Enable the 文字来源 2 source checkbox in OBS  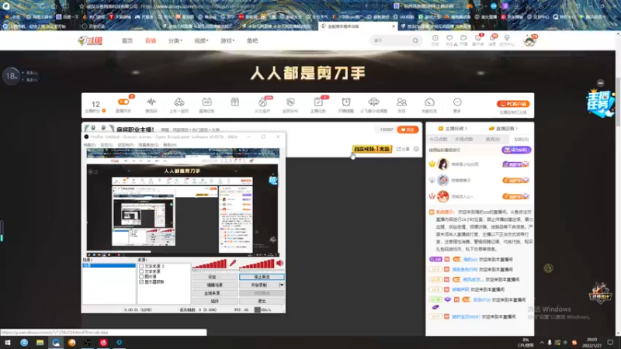(141, 266)
